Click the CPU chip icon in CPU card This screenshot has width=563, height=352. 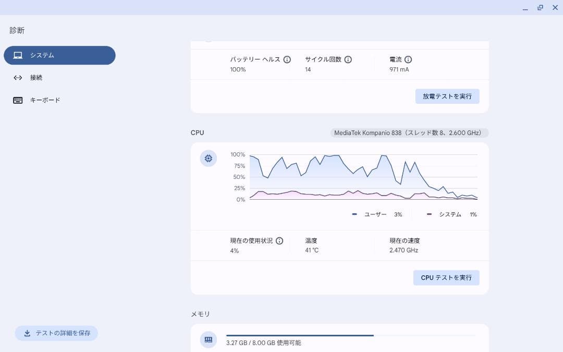(208, 159)
